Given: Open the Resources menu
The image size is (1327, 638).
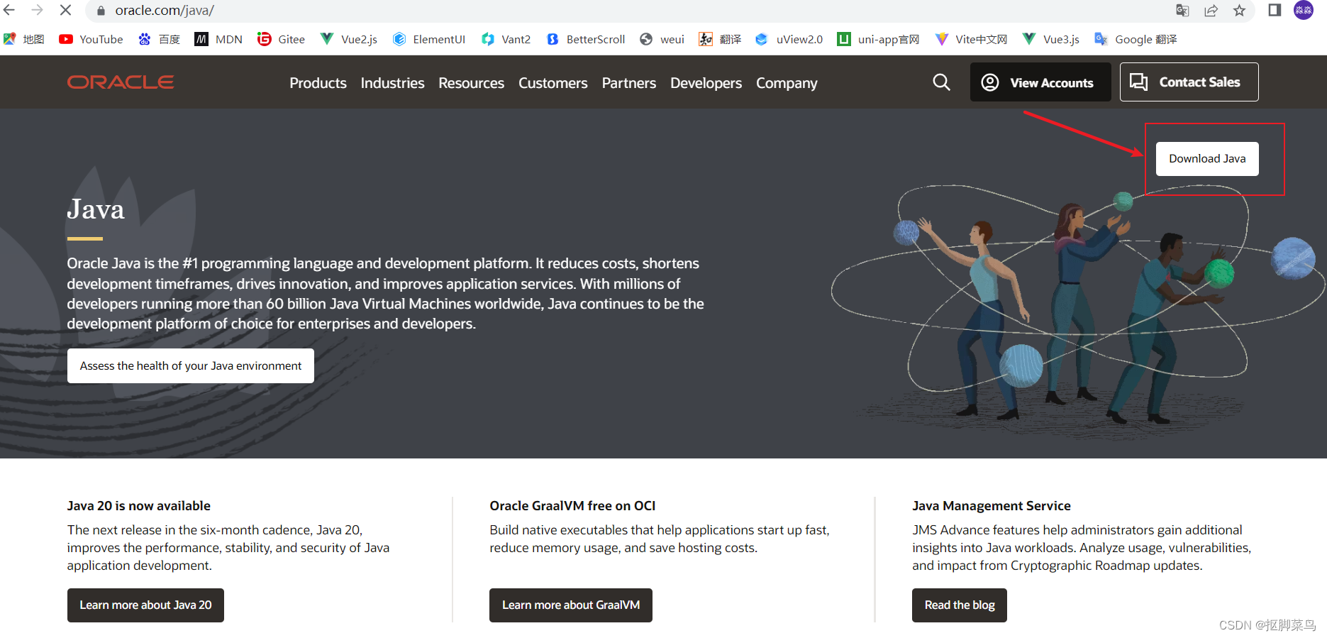Looking at the screenshot, I should [x=471, y=83].
